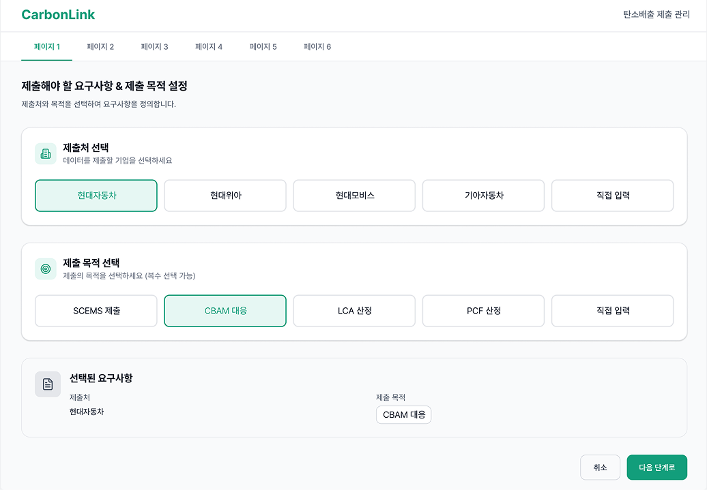This screenshot has height=490, width=707.
Task: Select the LCA 산정 purpose option
Action: 353,311
